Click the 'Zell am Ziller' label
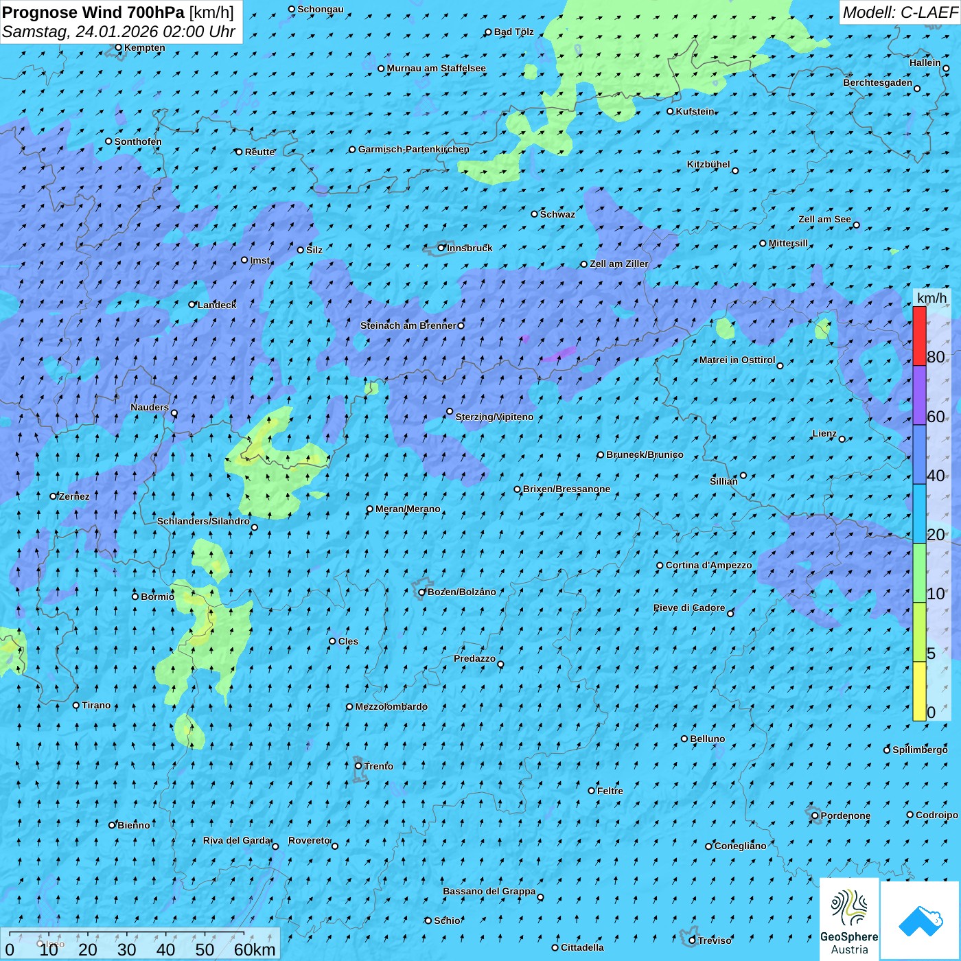 coord(618,264)
